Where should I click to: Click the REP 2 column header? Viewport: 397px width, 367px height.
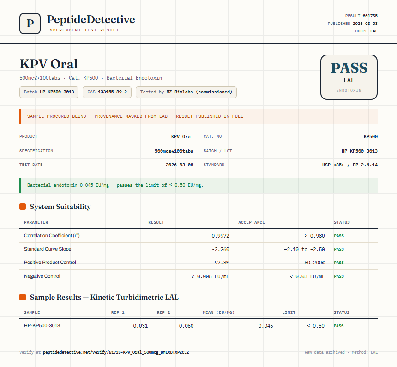pyautogui.click(x=163, y=312)
